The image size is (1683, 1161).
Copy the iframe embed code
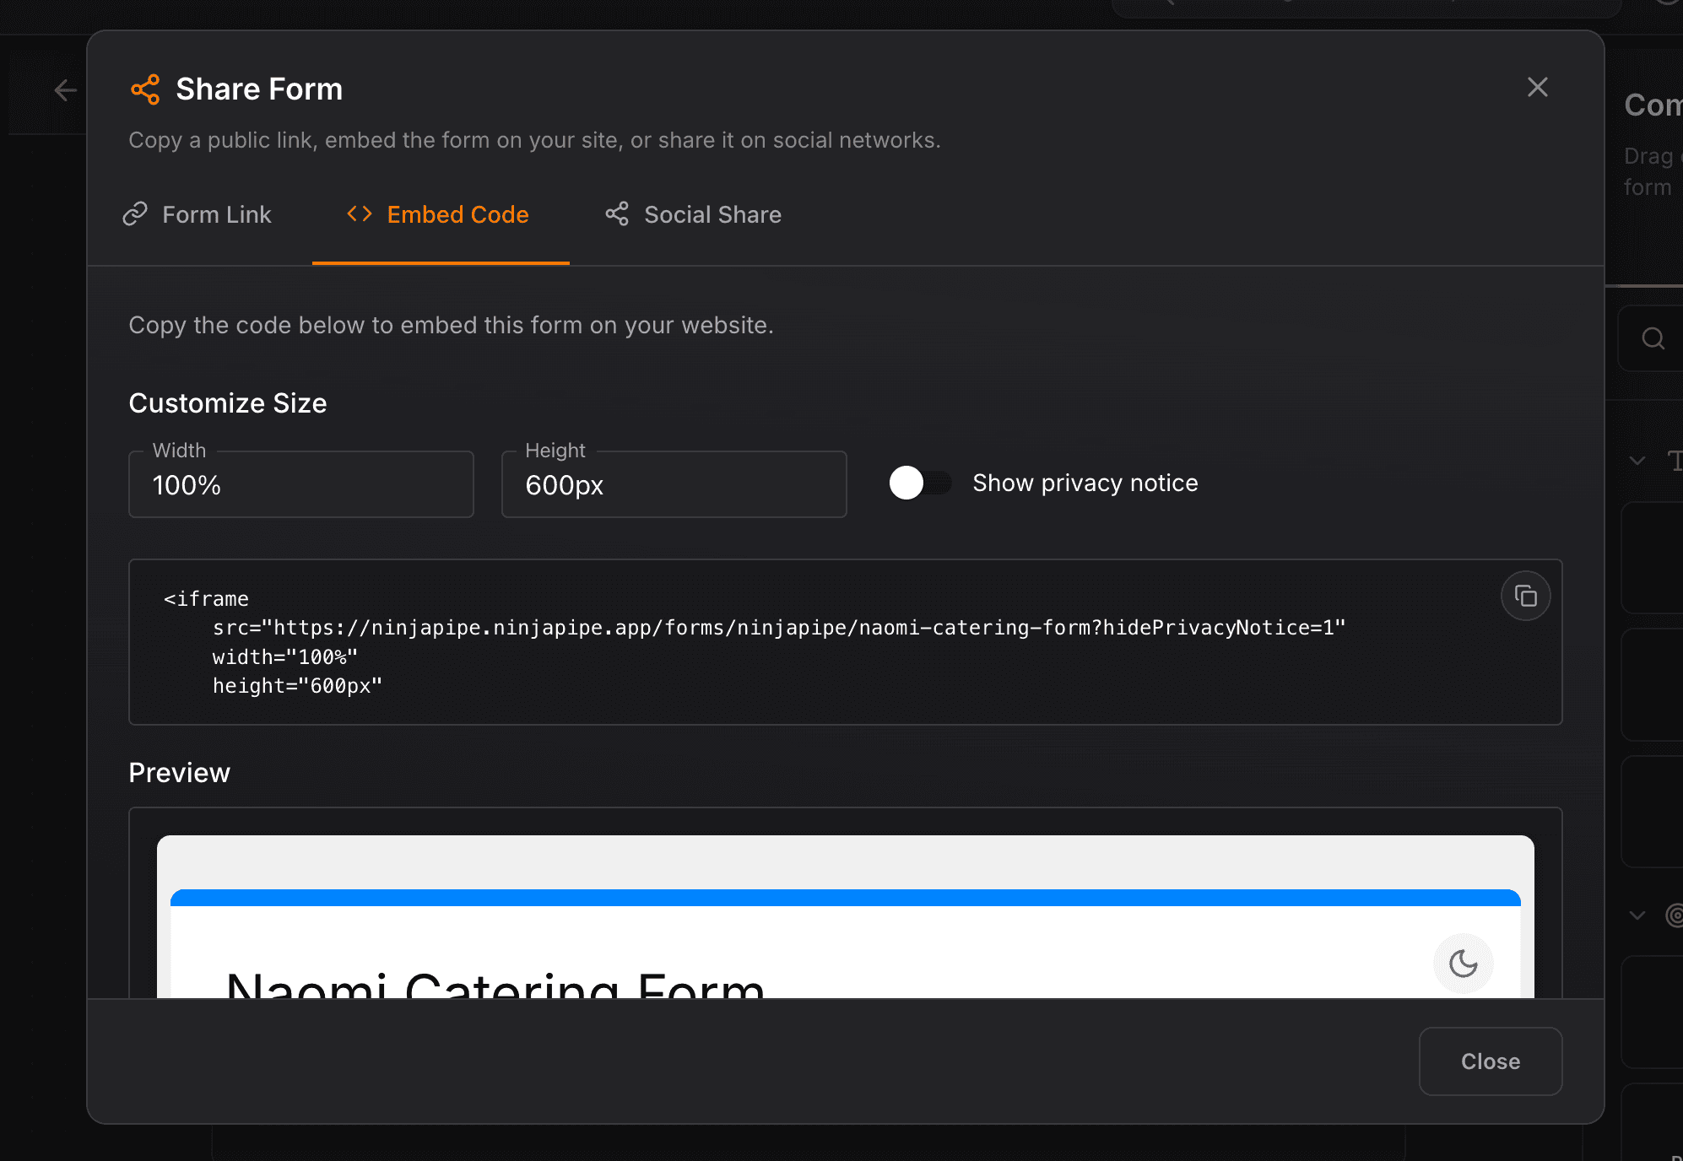(1526, 595)
